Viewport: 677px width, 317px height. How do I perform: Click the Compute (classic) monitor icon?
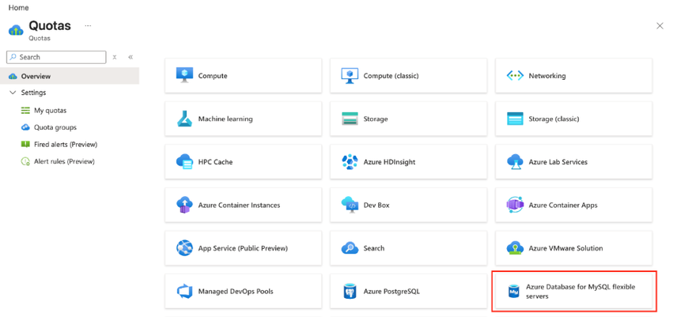click(350, 75)
